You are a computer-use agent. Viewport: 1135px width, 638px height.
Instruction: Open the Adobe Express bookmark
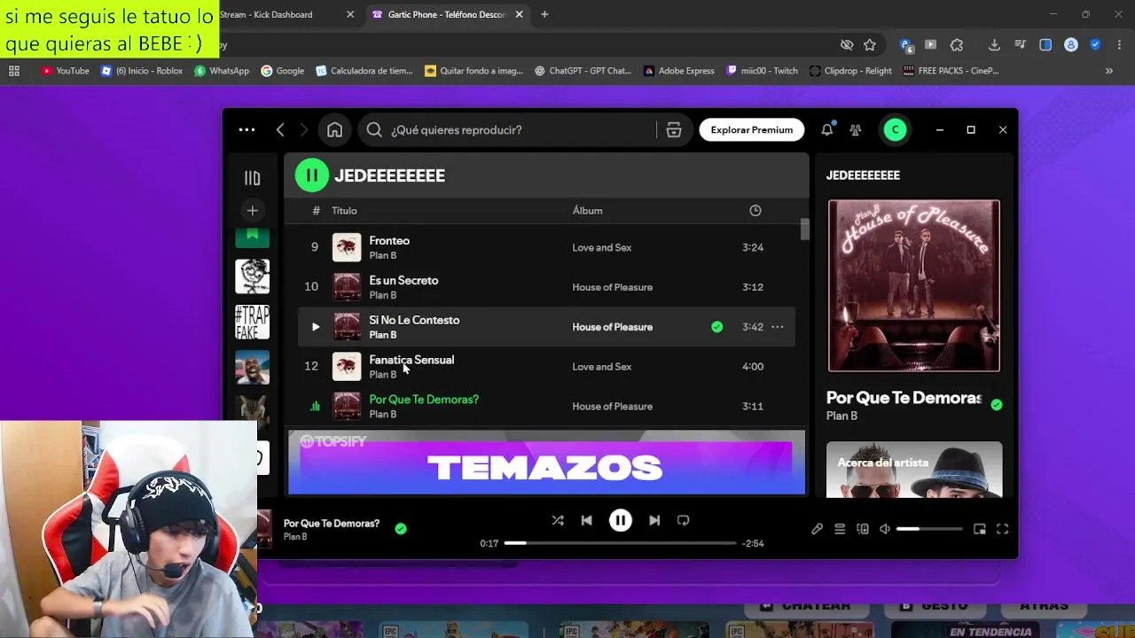point(678,71)
